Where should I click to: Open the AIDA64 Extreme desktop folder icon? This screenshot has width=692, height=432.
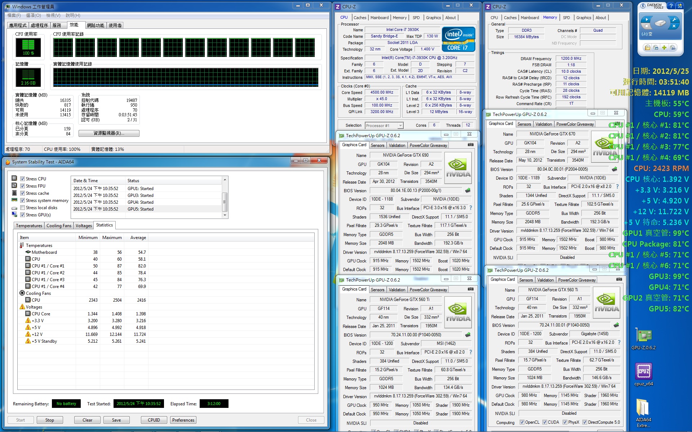point(643,413)
